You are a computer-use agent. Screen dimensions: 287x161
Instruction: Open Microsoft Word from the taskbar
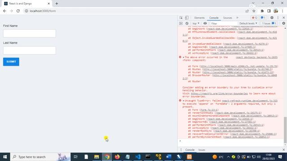point(169,157)
